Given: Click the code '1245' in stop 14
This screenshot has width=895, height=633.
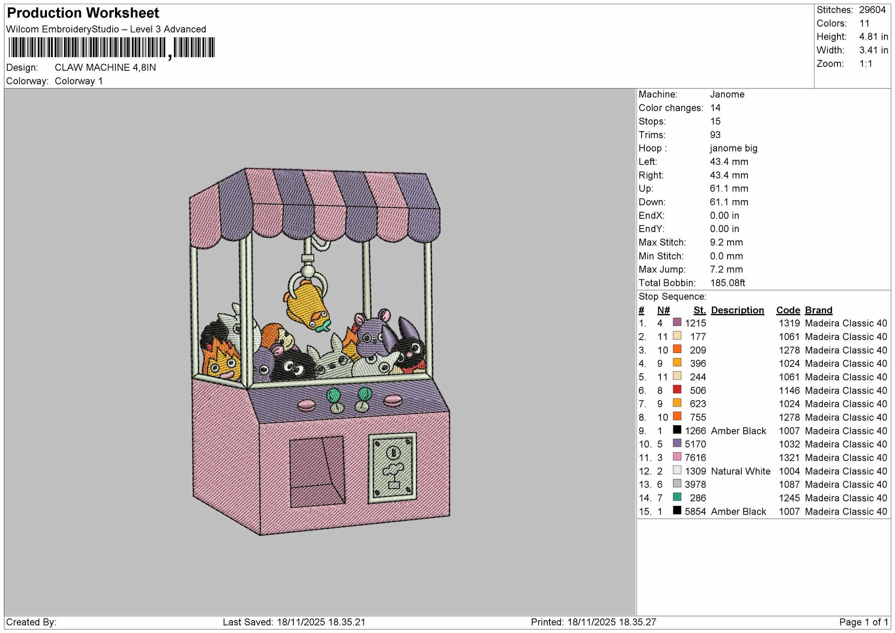Looking at the screenshot, I should (789, 498).
